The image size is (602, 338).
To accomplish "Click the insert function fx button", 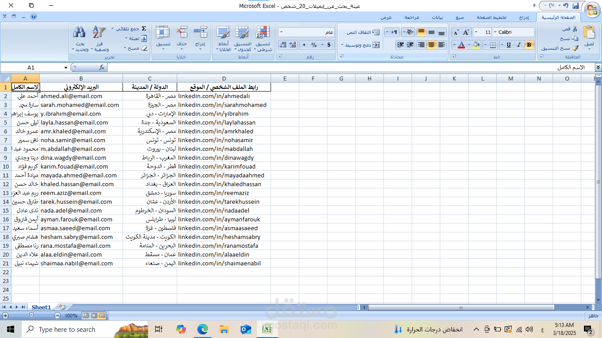I will (102, 67).
